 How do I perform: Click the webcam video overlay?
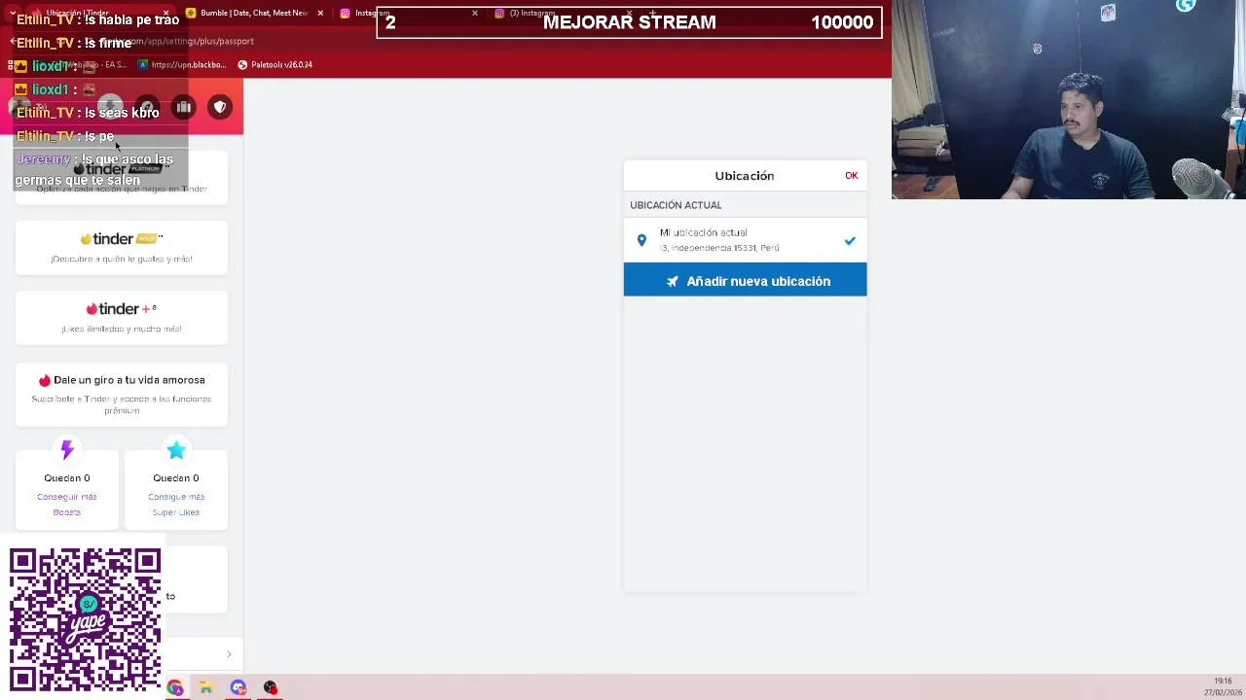[1069, 99]
